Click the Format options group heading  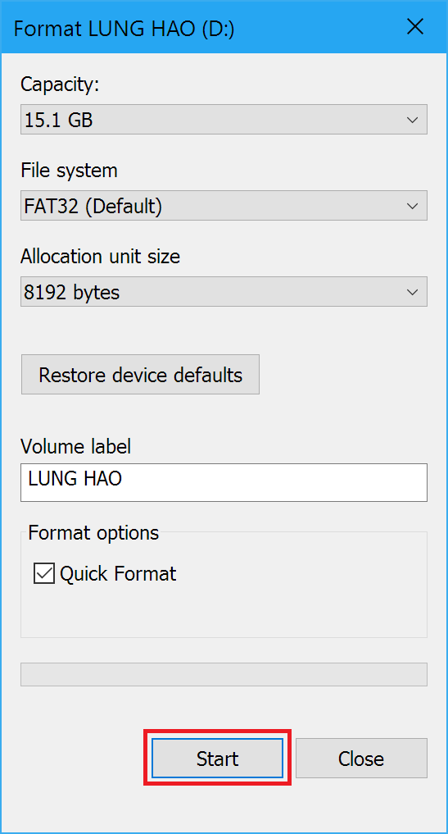[x=93, y=532]
